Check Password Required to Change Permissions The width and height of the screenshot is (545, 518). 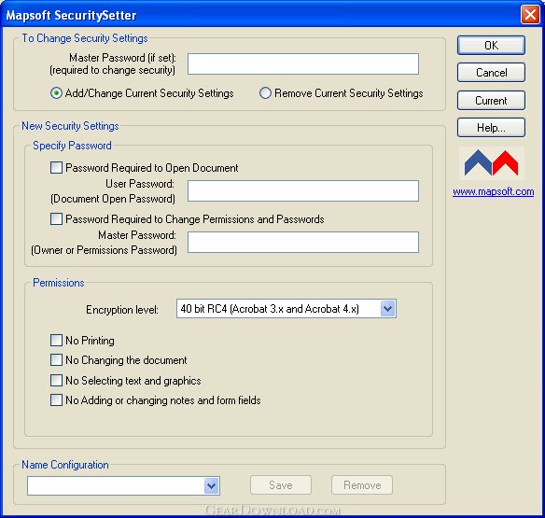click(56, 219)
